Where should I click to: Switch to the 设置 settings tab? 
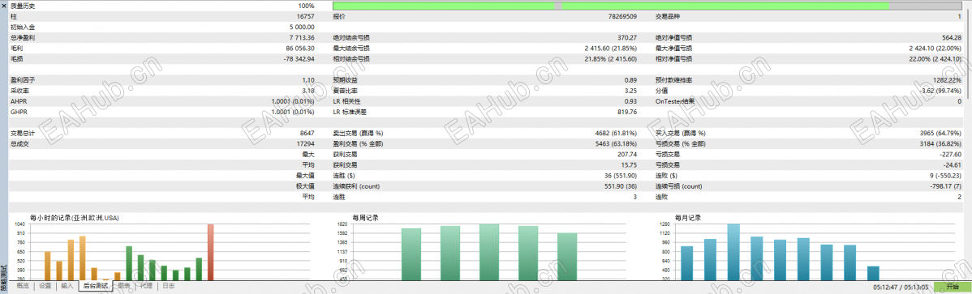pos(45,286)
